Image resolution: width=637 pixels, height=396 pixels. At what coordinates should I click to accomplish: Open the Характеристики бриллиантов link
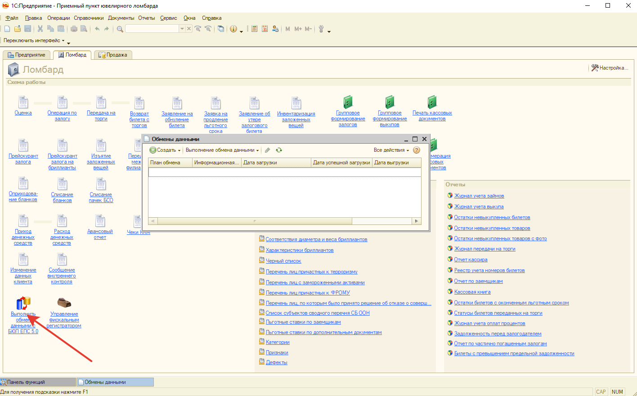click(300, 250)
